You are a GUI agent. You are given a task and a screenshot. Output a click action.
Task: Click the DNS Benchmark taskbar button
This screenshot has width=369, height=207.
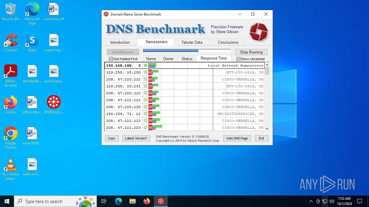(x=161, y=201)
